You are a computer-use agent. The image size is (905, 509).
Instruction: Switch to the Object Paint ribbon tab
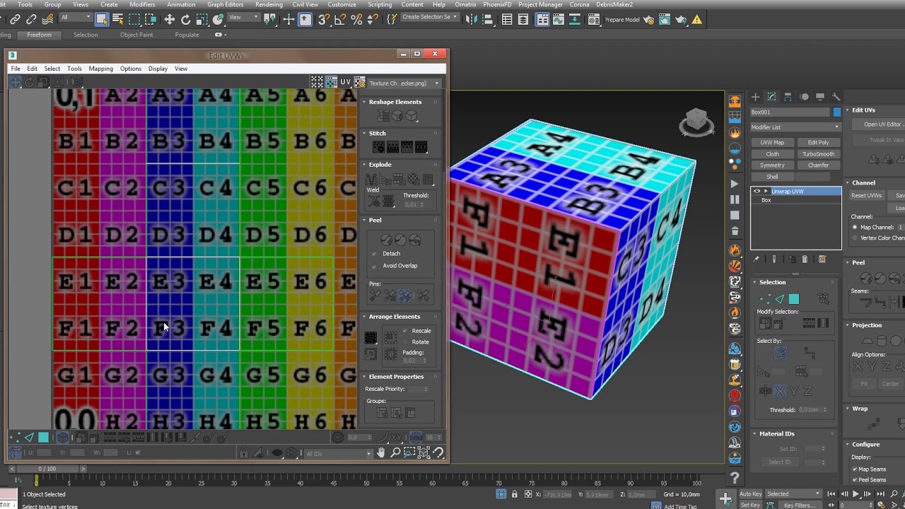tap(136, 35)
